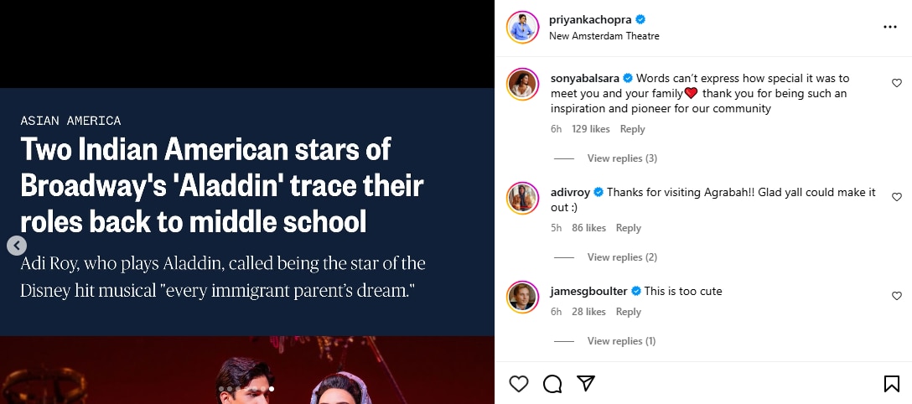Expand View replies (2) under adivroy
Viewport: 912px width, 404px height.
(x=622, y=257)
